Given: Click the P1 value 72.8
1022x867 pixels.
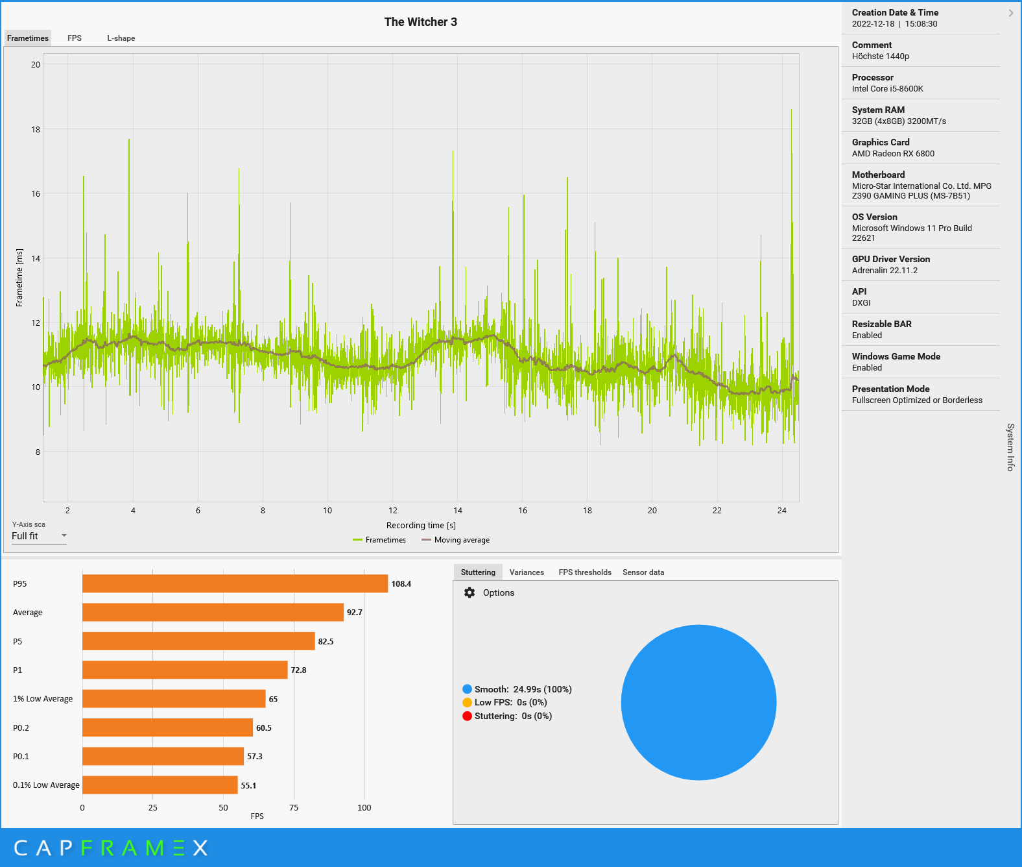Looking at the screenshot, I should pyautogui.click(x=298, y=670).
